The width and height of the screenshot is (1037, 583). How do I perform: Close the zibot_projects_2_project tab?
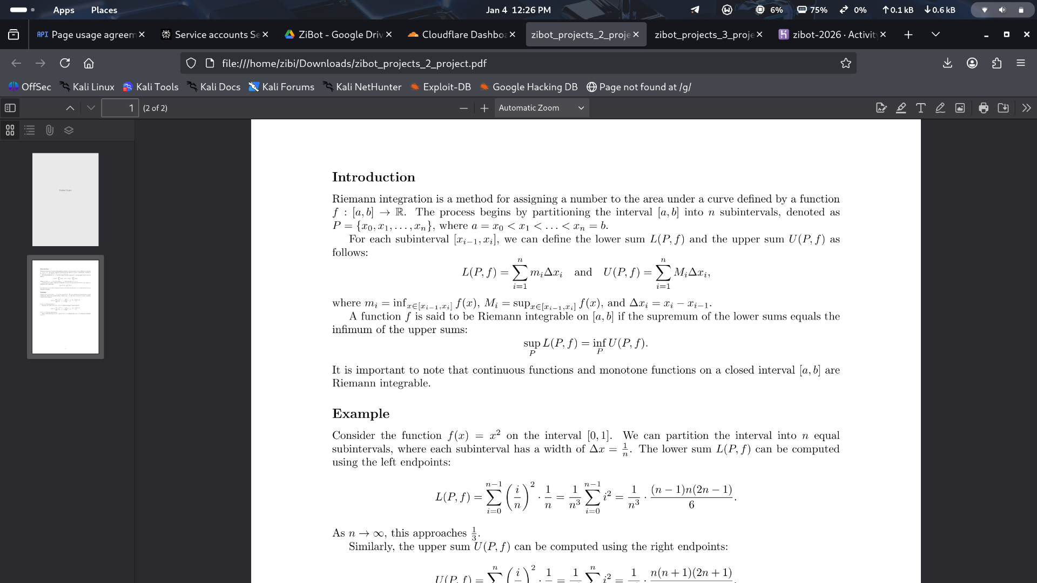(x=636, y=35)
